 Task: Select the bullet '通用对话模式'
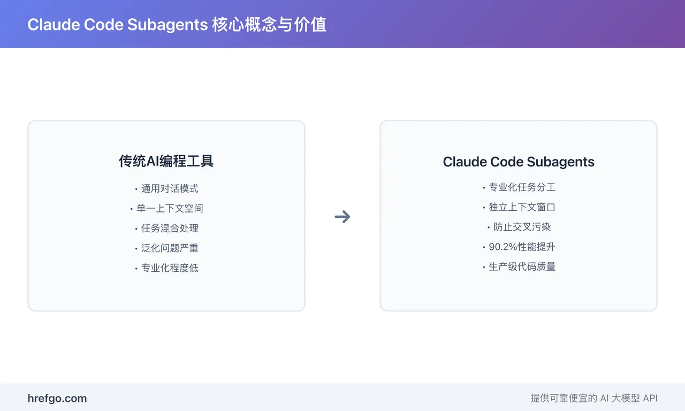click(166, 189)
